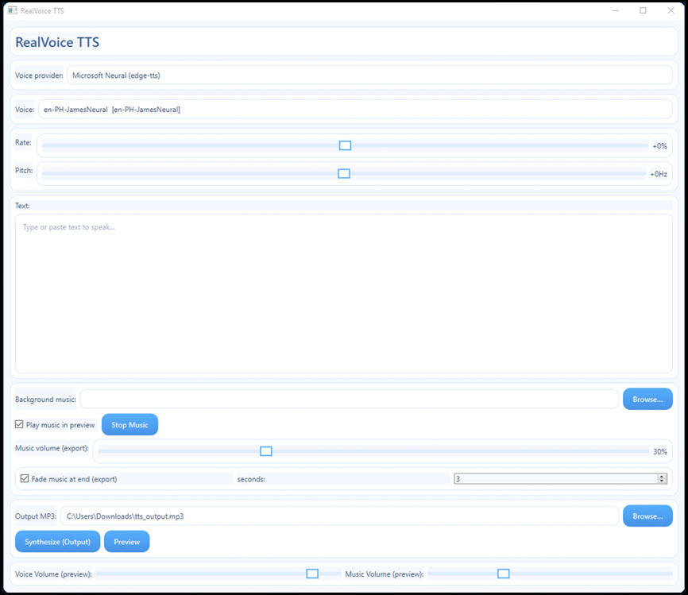Browse for a background music file

(647, 400)
